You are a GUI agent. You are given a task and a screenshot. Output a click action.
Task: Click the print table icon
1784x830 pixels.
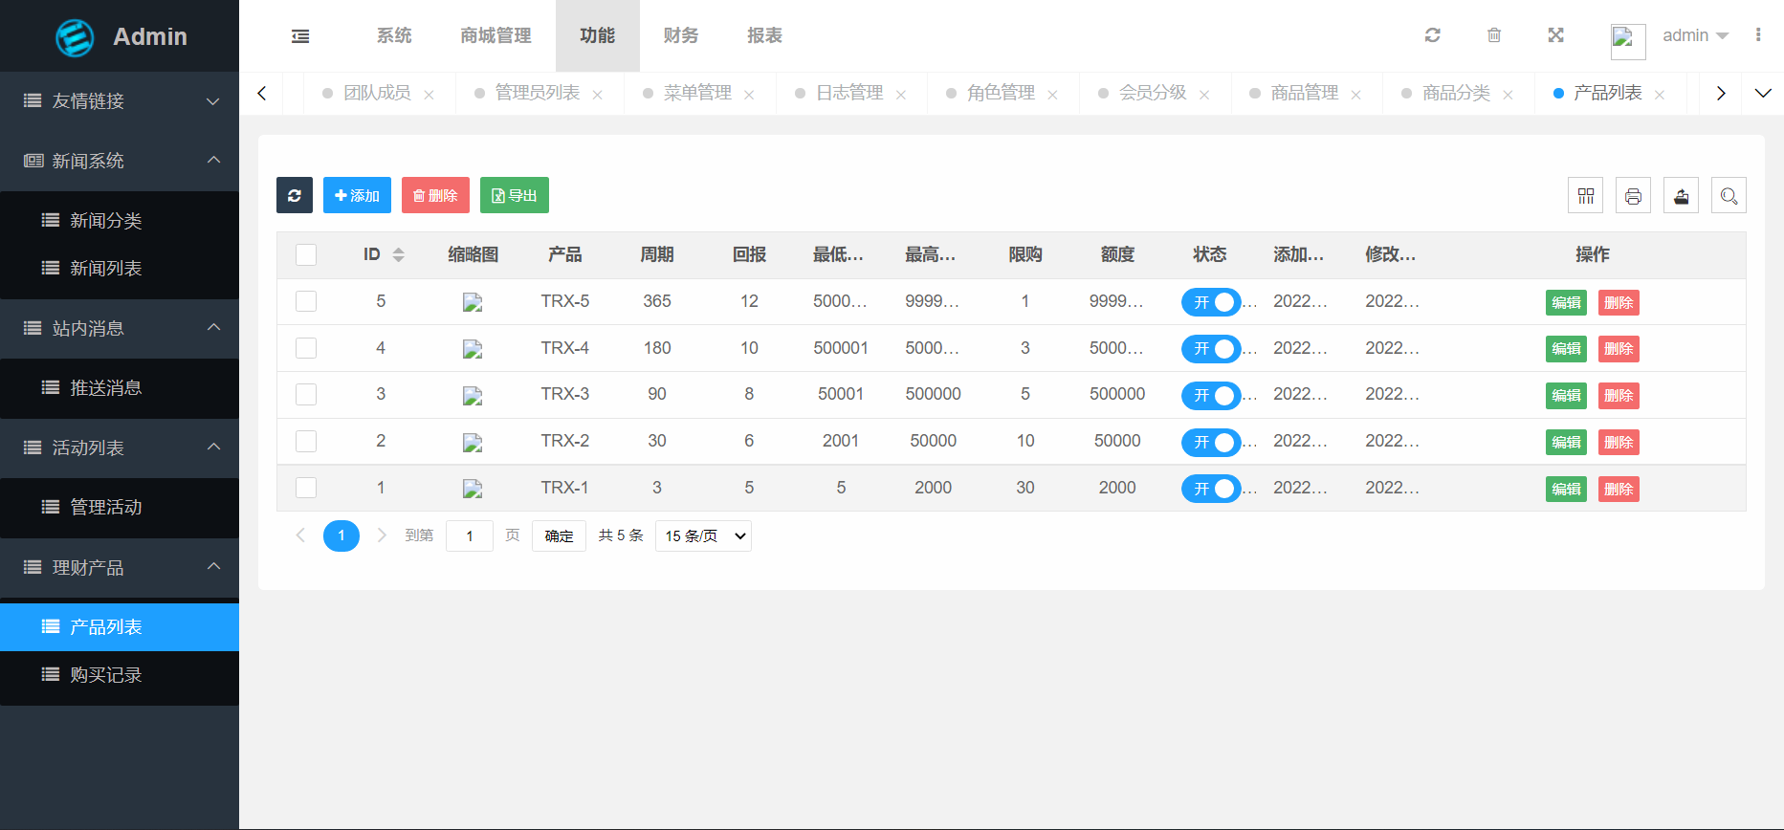pos(1634,196)
